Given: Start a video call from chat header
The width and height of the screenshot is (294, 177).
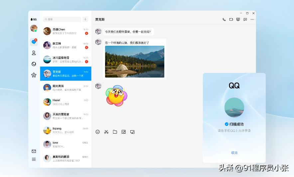Looking at the screenshot, I should click(x=231, y=19).
